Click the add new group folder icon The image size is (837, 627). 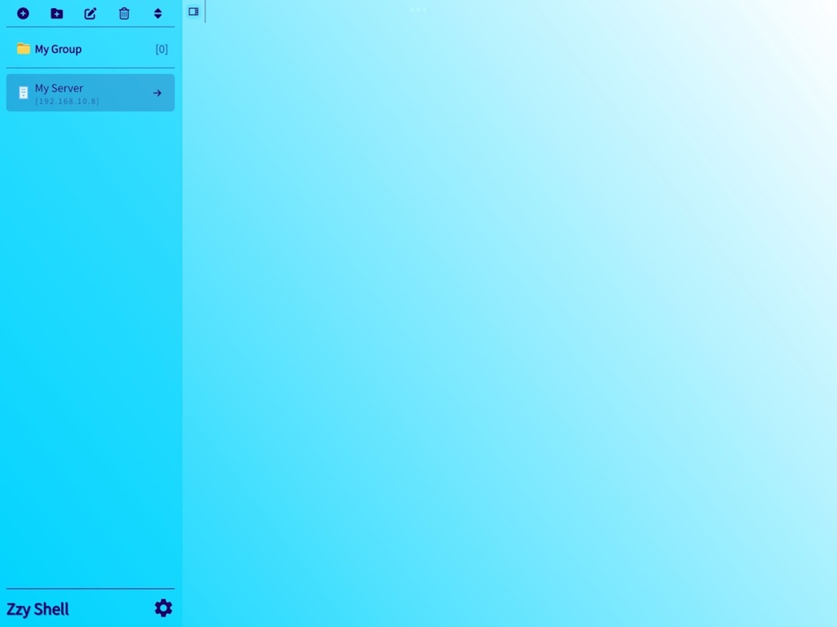point(56,13)
